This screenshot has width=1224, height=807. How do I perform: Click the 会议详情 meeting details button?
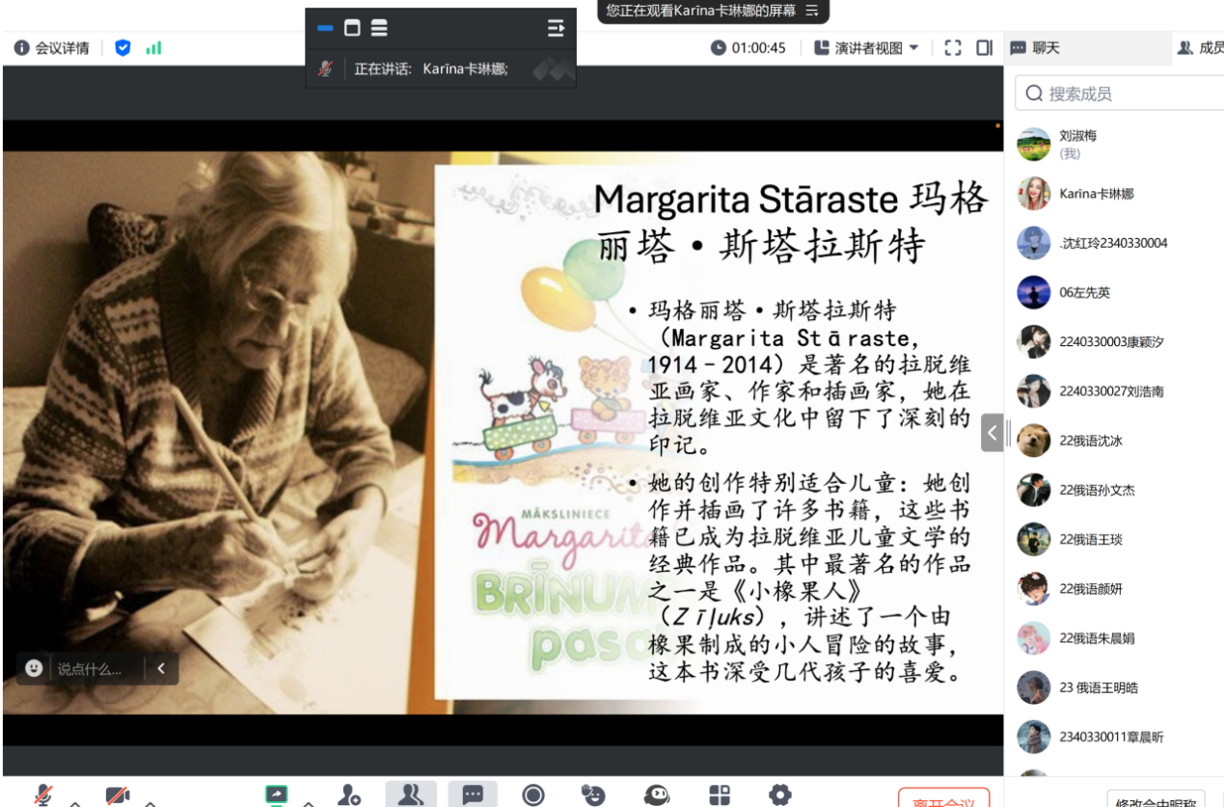[51, 47]
